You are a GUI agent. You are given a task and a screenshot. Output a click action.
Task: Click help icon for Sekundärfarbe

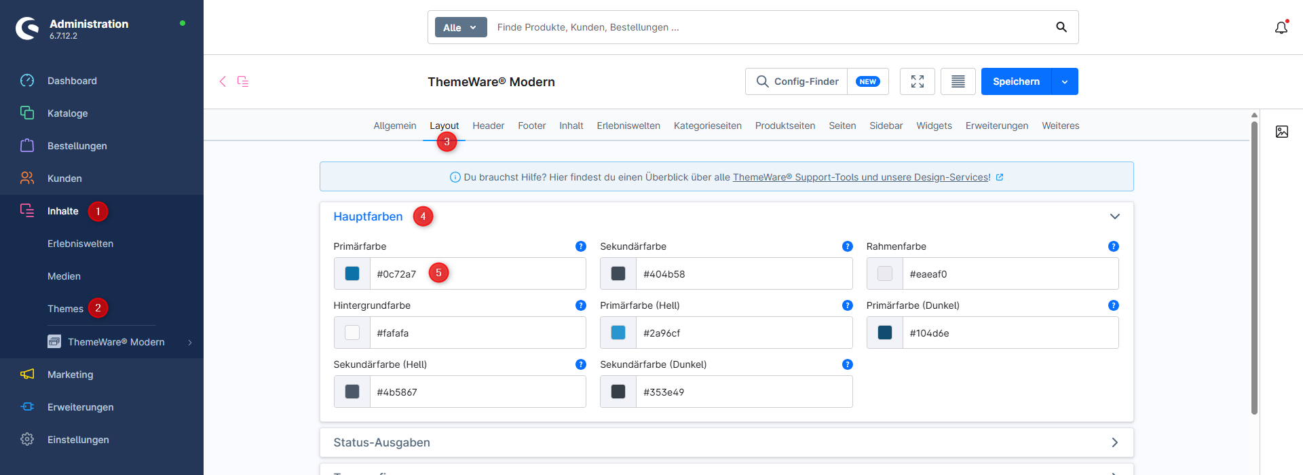(848, 246)
